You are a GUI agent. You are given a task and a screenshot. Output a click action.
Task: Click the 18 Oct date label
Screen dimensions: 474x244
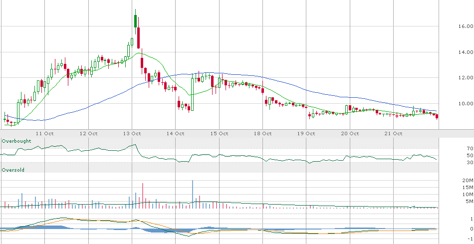click(x=262, y=133)
